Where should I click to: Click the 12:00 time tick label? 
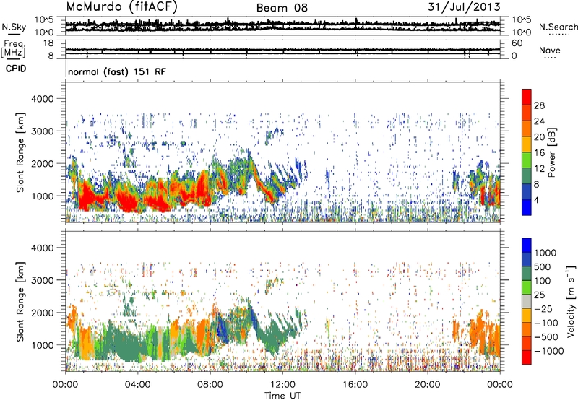coord(282,385)
